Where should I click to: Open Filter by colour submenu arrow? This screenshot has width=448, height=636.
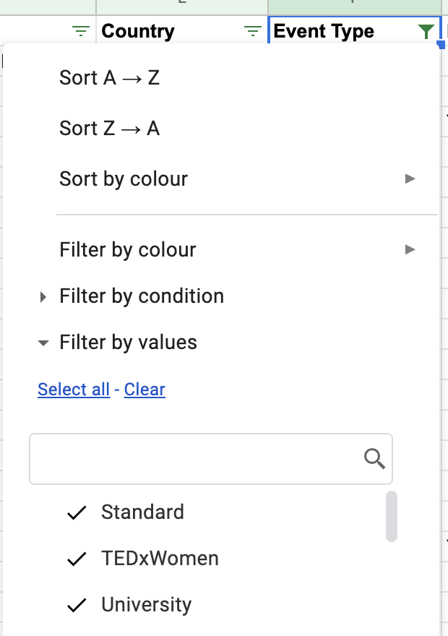tap(410, 250)
